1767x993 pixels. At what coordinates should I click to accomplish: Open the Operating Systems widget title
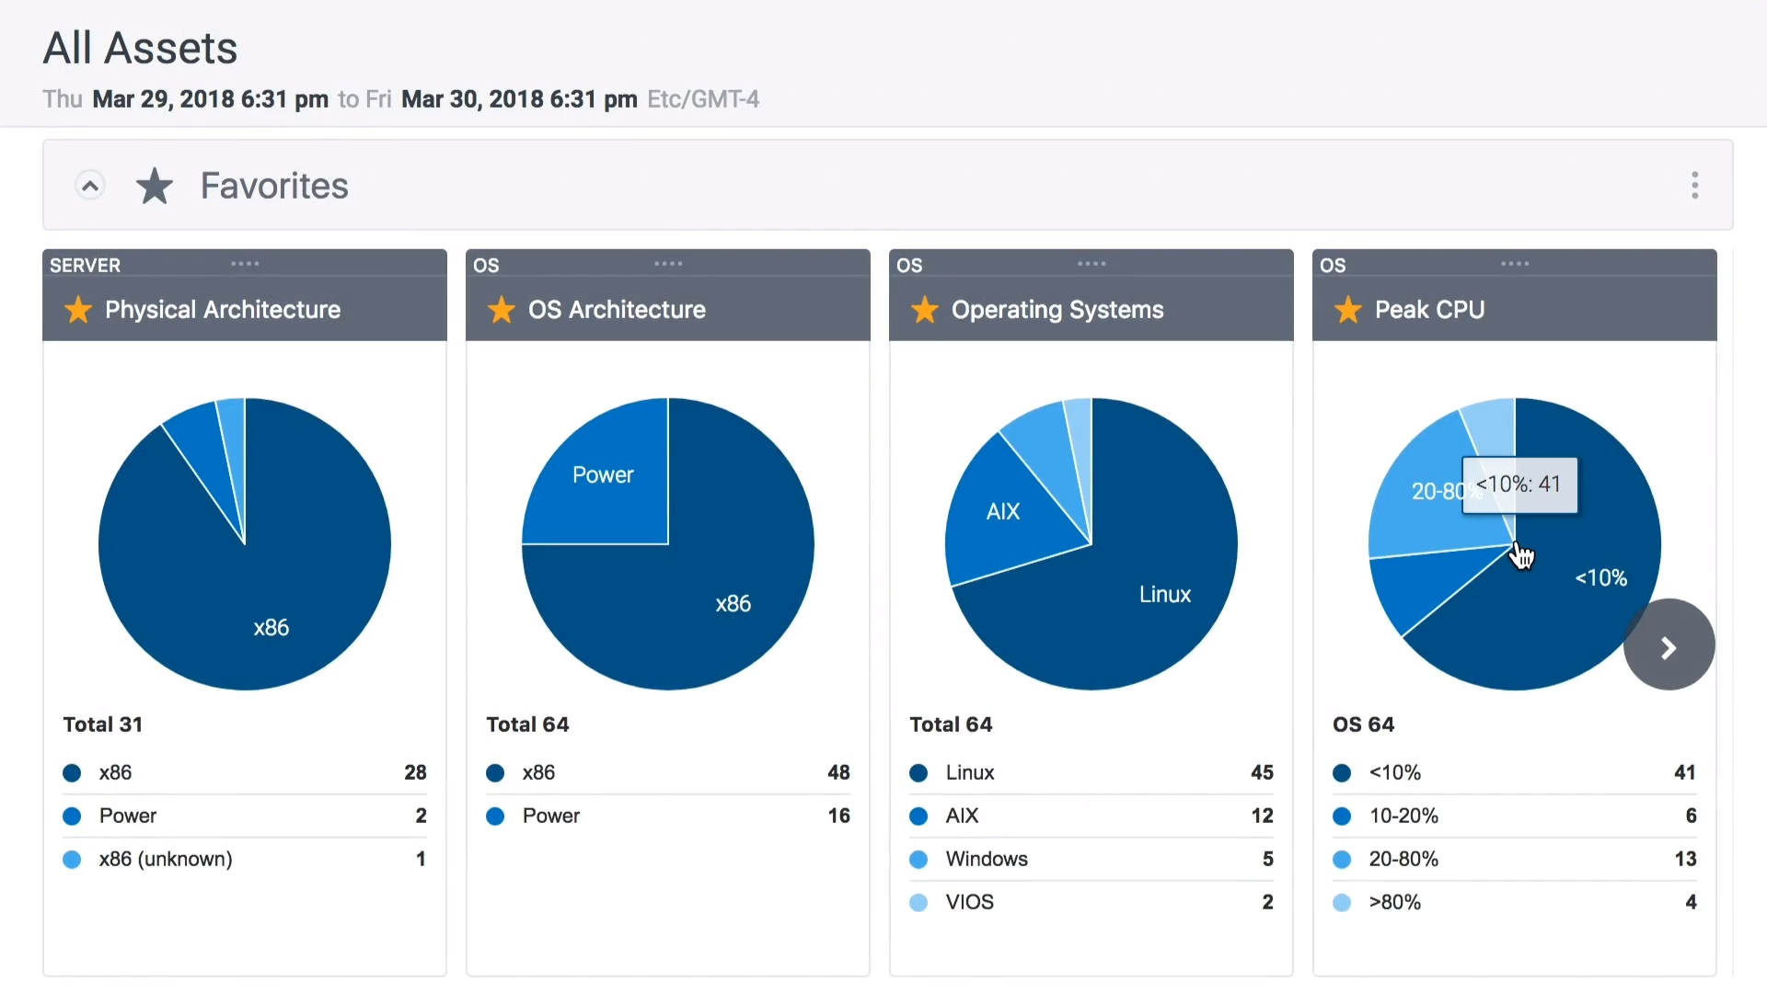[x=1057, y=310]
